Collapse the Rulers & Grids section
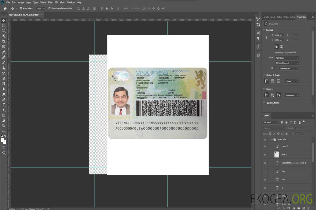This screenshot has width=316, height=210. tap(264, 75)
